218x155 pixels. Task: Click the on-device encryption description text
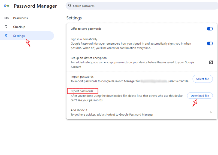132,64
